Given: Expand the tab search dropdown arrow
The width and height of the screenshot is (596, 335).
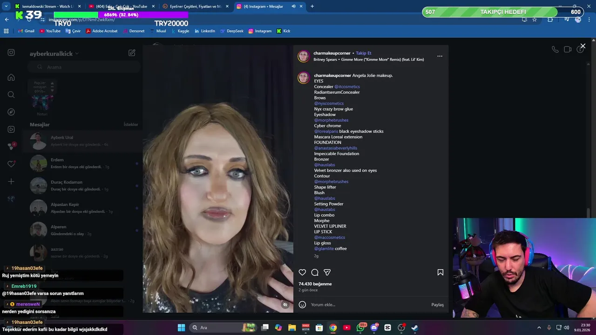Looking at the screenshot, I should click(6, 6).
